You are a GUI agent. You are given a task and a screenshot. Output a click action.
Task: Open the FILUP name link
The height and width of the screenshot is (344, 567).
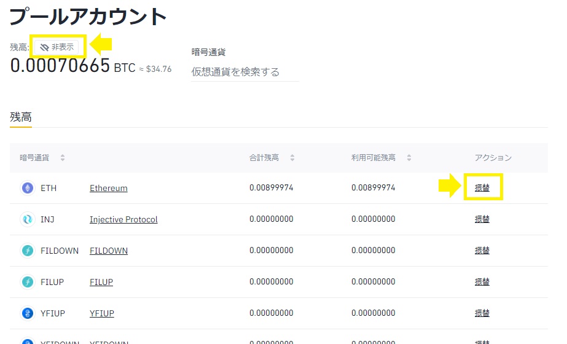click(101, 282)
